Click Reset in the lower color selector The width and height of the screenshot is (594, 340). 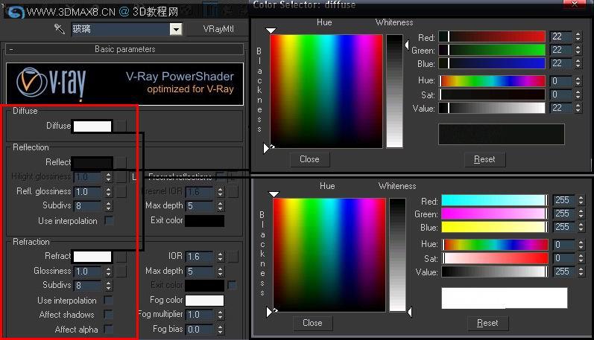(487, 323)
